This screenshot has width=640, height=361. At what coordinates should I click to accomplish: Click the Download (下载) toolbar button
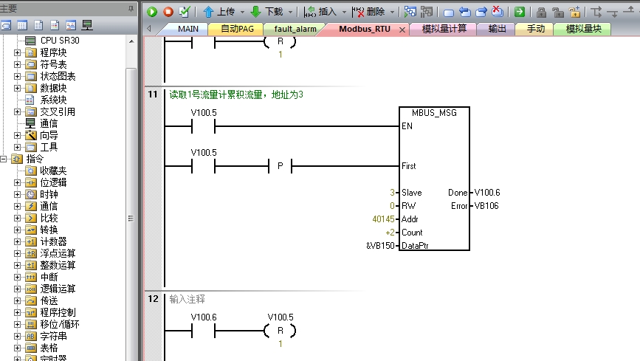(x=266, y=12)
